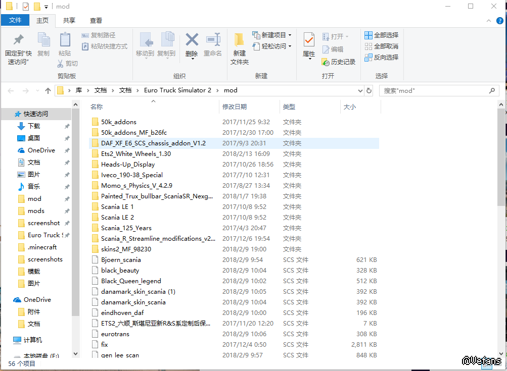
Task: Click the Paste (粘贴) ribbon icon
Action: [x=65, y=40]
